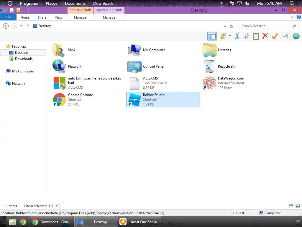This screenshot has width=302, height=227.
Task: Switch to the Home ribbon tab
Action: (x=25, y=17)
